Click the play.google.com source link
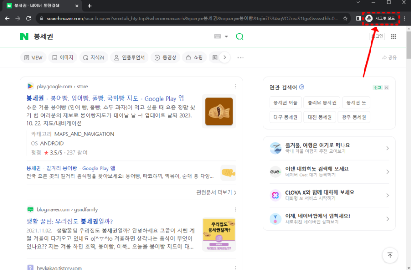Screen dimensions: 411x270 (62, 86)
